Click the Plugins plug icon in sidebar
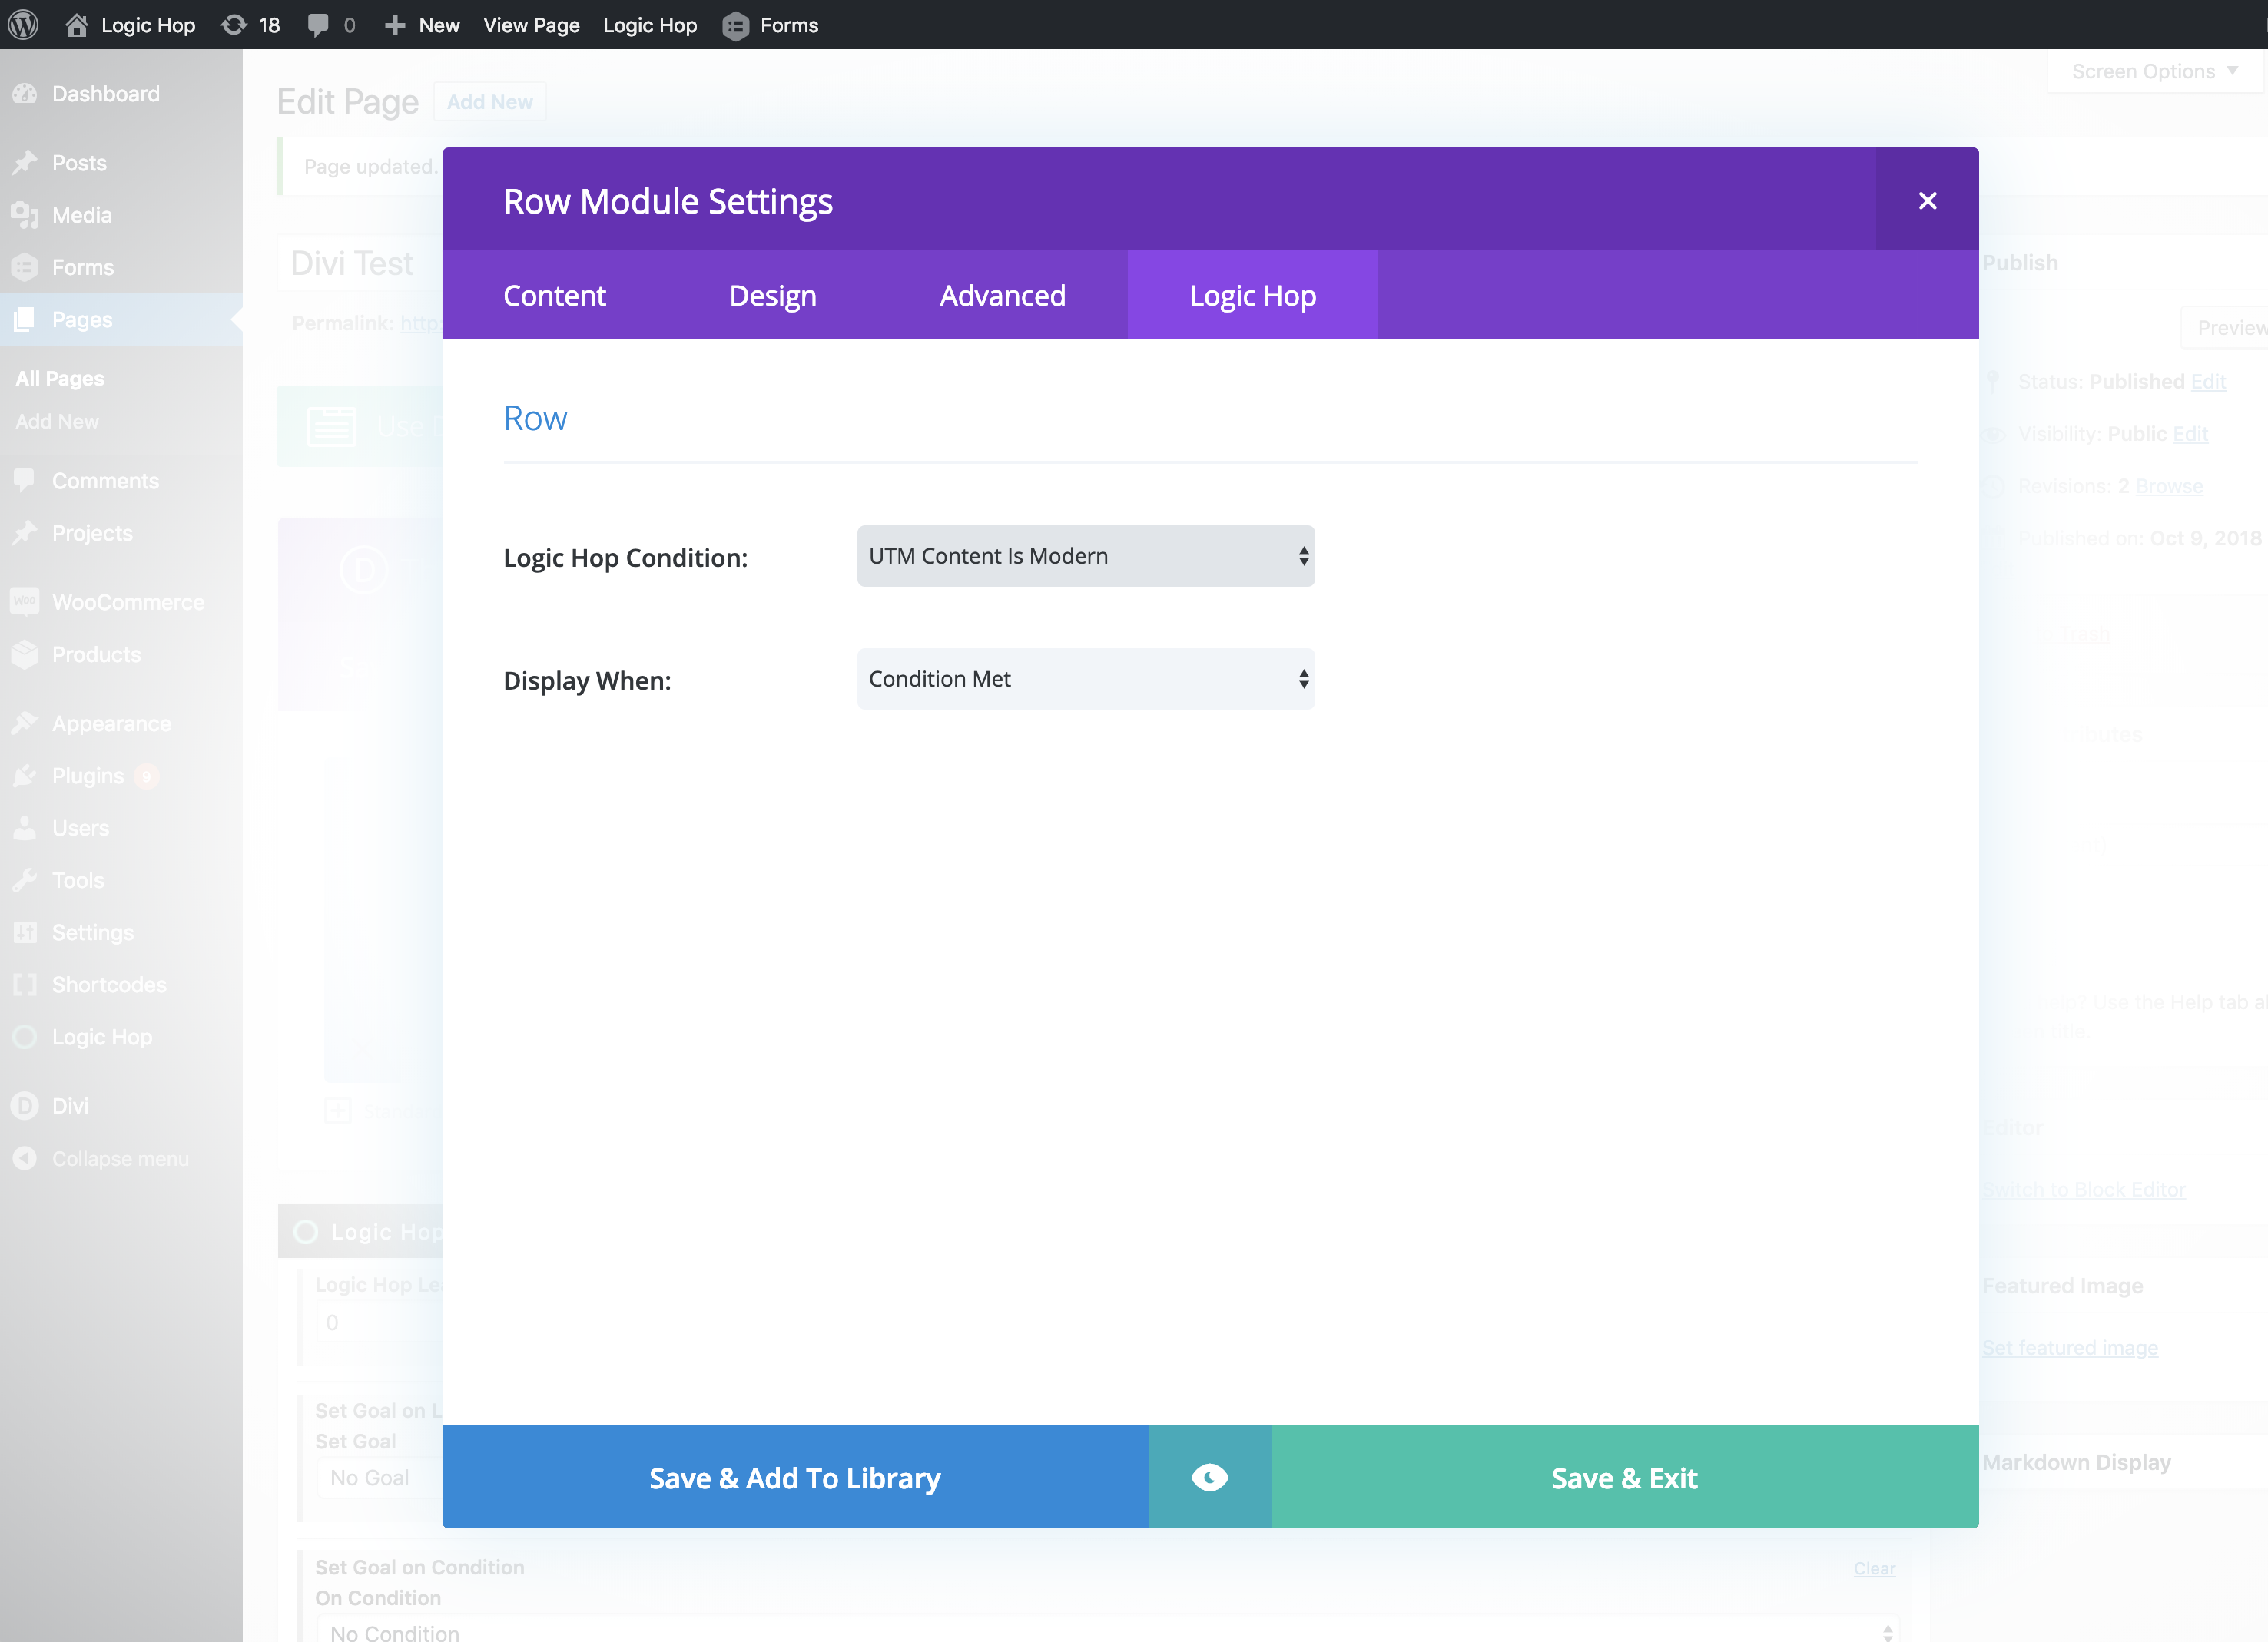The image size is (2268, 1642). 25,776
